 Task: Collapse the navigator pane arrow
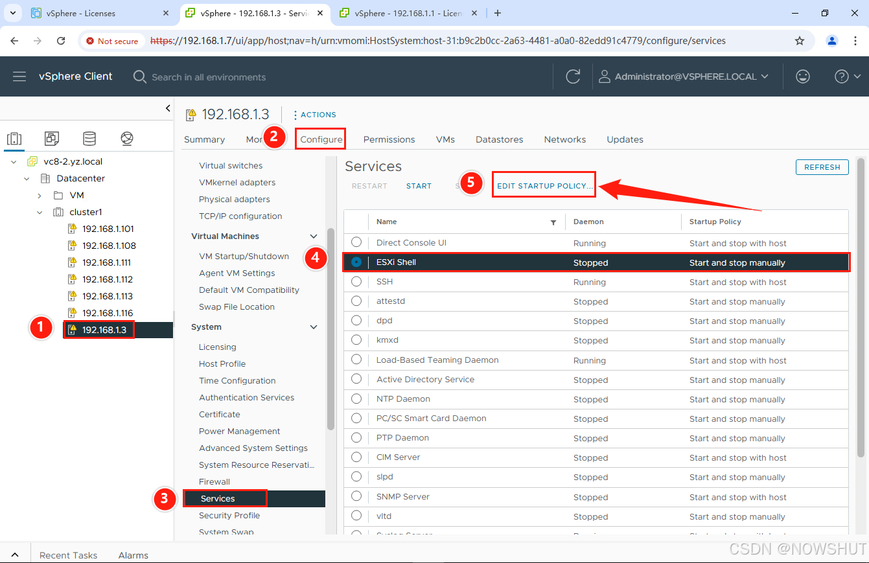pyautogui.click(x=168, y=108)
